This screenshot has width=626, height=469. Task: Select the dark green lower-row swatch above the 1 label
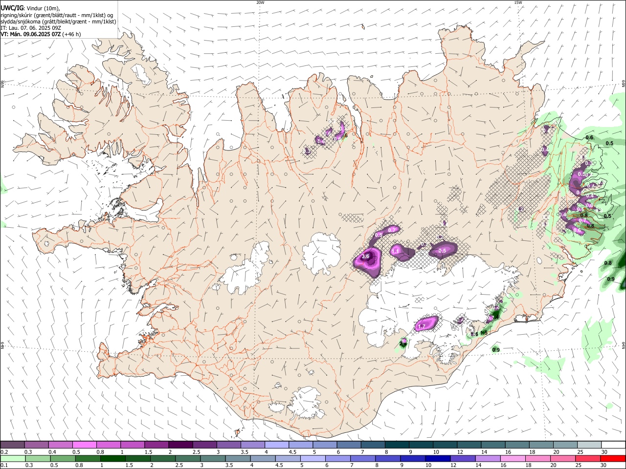[113, 458]
